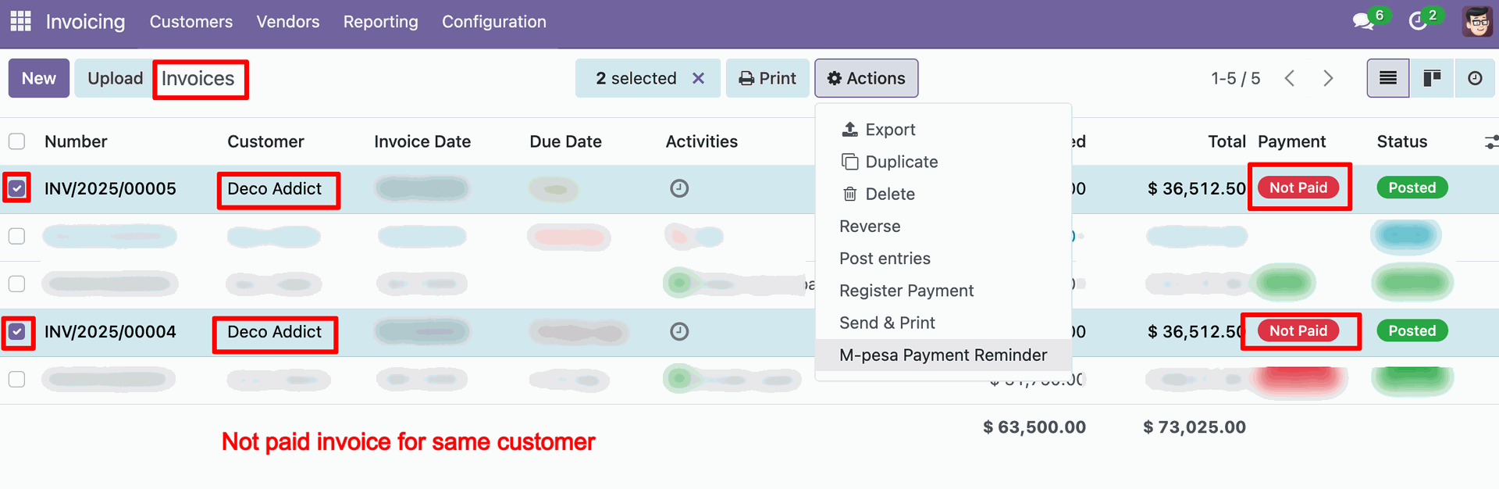Click activity clock for INV/2025/00005
Viewport: 1499px width, 489px height.
coord(679,188)
